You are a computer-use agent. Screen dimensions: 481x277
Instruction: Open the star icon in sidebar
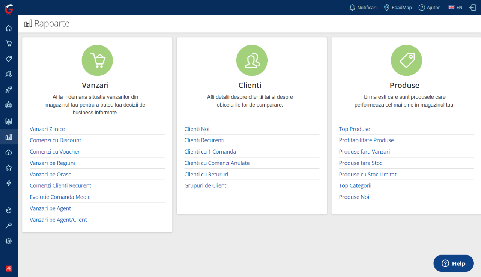pos(9,168)
